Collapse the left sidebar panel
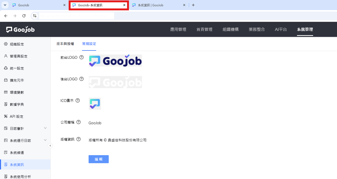 [x=50, y=146]
